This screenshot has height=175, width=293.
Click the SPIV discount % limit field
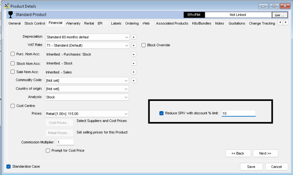click(x=238, y=113)
